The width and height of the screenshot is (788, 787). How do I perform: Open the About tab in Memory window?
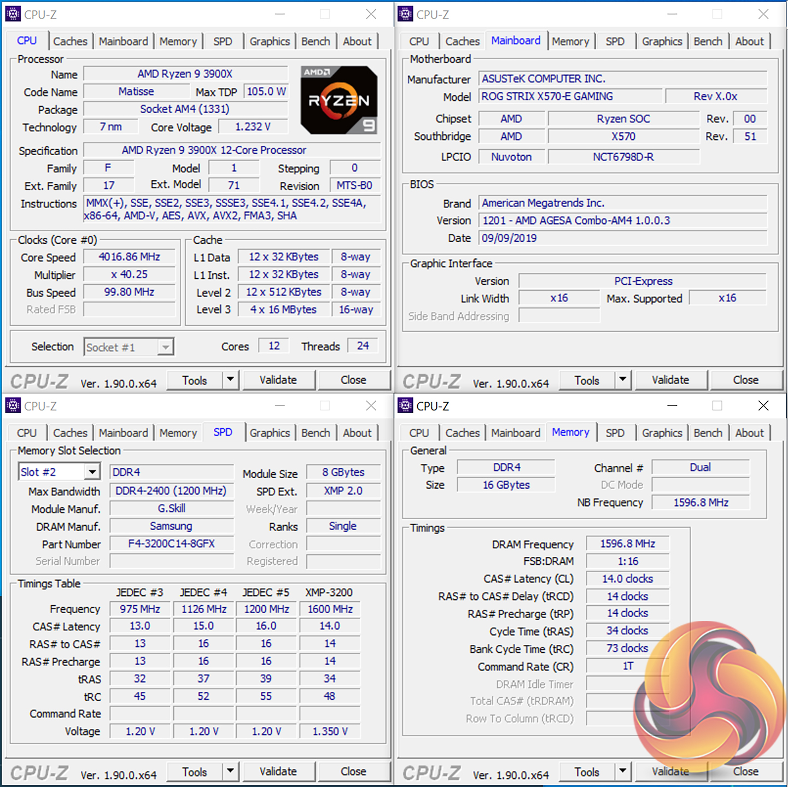click(749, 433)
